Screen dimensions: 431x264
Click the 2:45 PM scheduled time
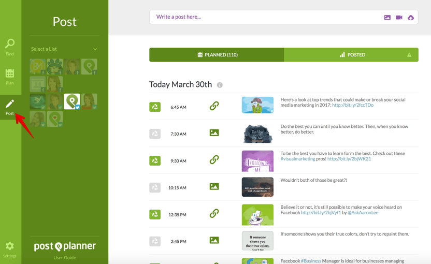pyautogui.click(x=178, y=241)
